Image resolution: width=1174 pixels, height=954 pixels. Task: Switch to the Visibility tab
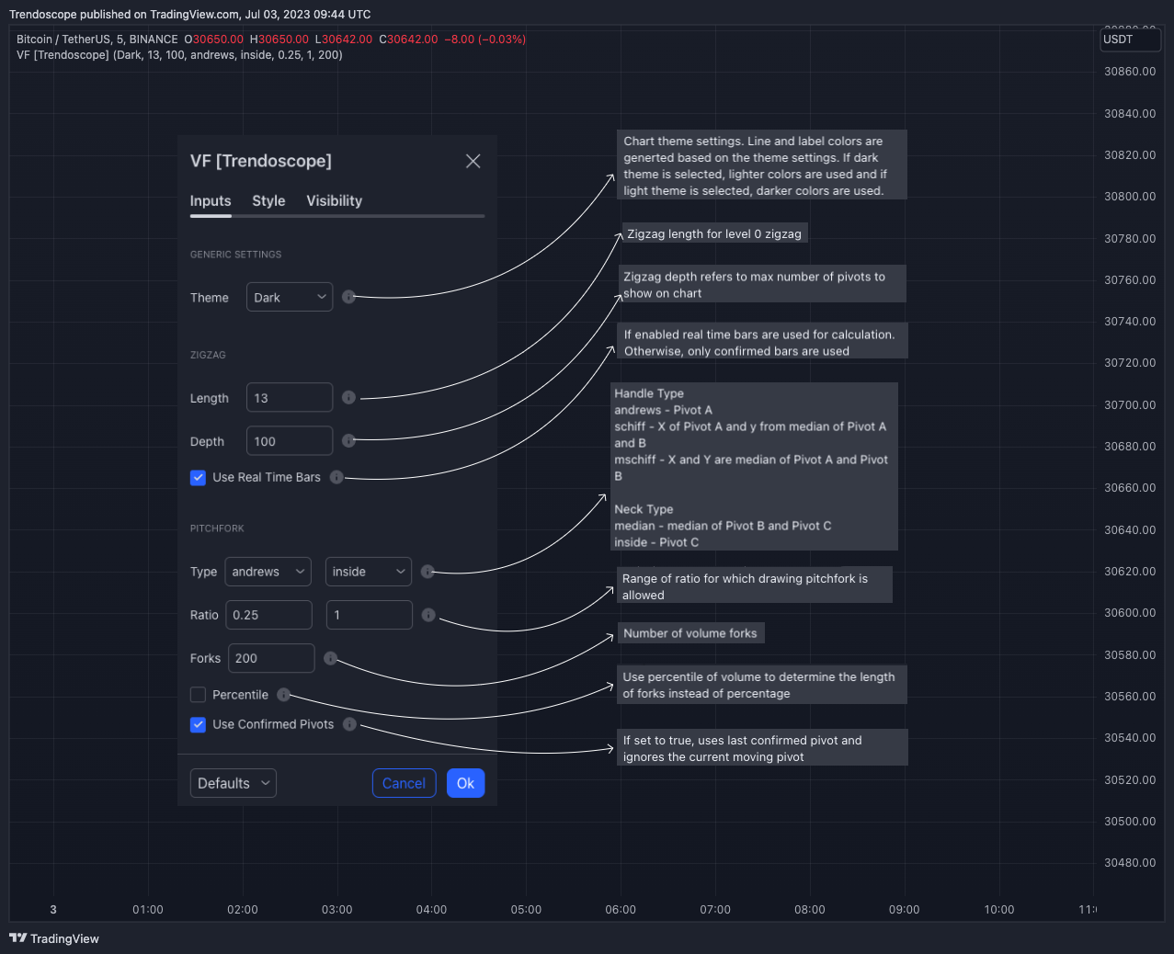pos(334,200)
